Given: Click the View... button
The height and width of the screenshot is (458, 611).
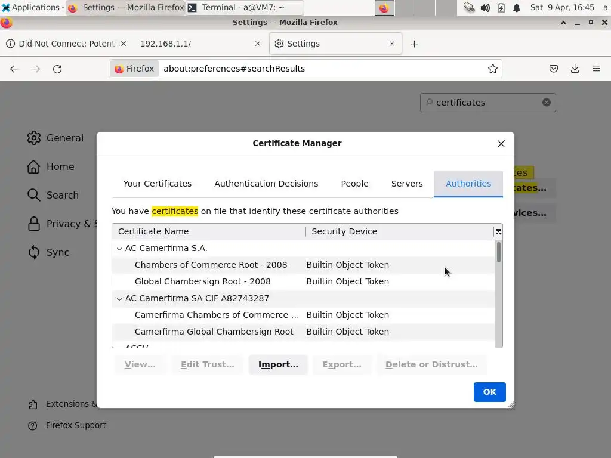Looking at the screenshot, I should click(x=140, y=364).
